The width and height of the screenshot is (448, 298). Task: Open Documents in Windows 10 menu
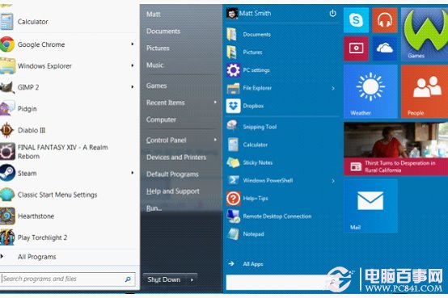[256, 34]
